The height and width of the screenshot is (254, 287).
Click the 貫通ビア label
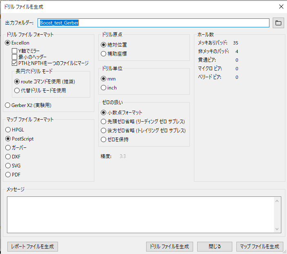pyautogui.click(x=207, y=60)
